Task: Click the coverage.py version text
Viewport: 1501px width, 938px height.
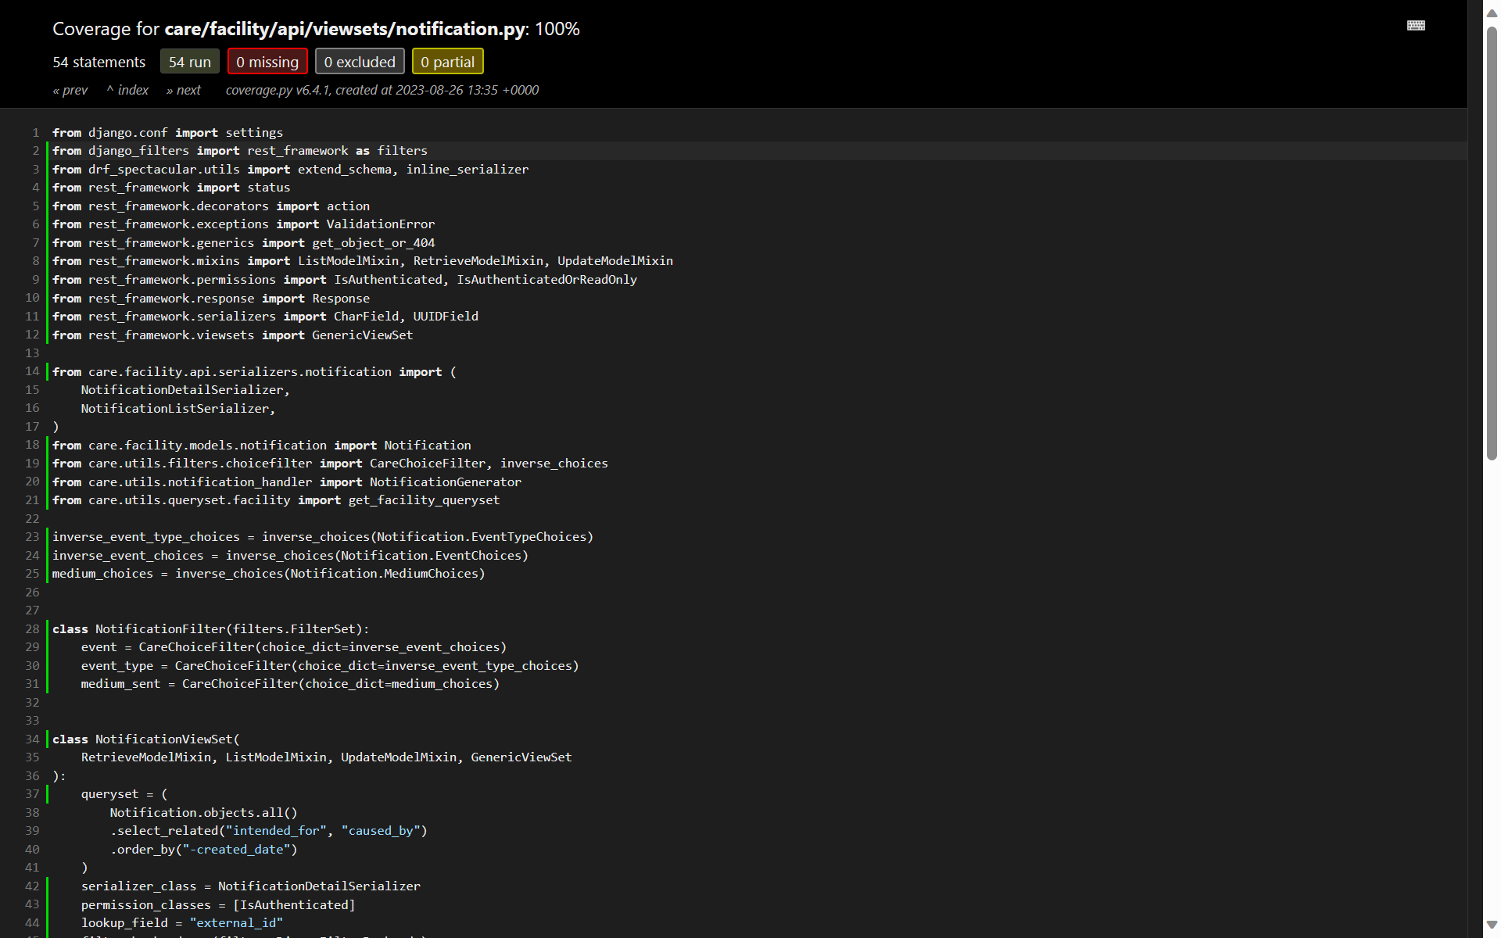Action: 382,90
